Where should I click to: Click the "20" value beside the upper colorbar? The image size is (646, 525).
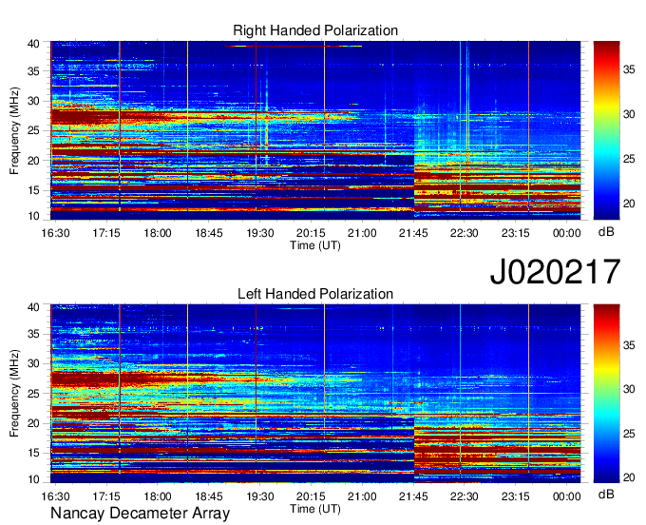[629, 204]
